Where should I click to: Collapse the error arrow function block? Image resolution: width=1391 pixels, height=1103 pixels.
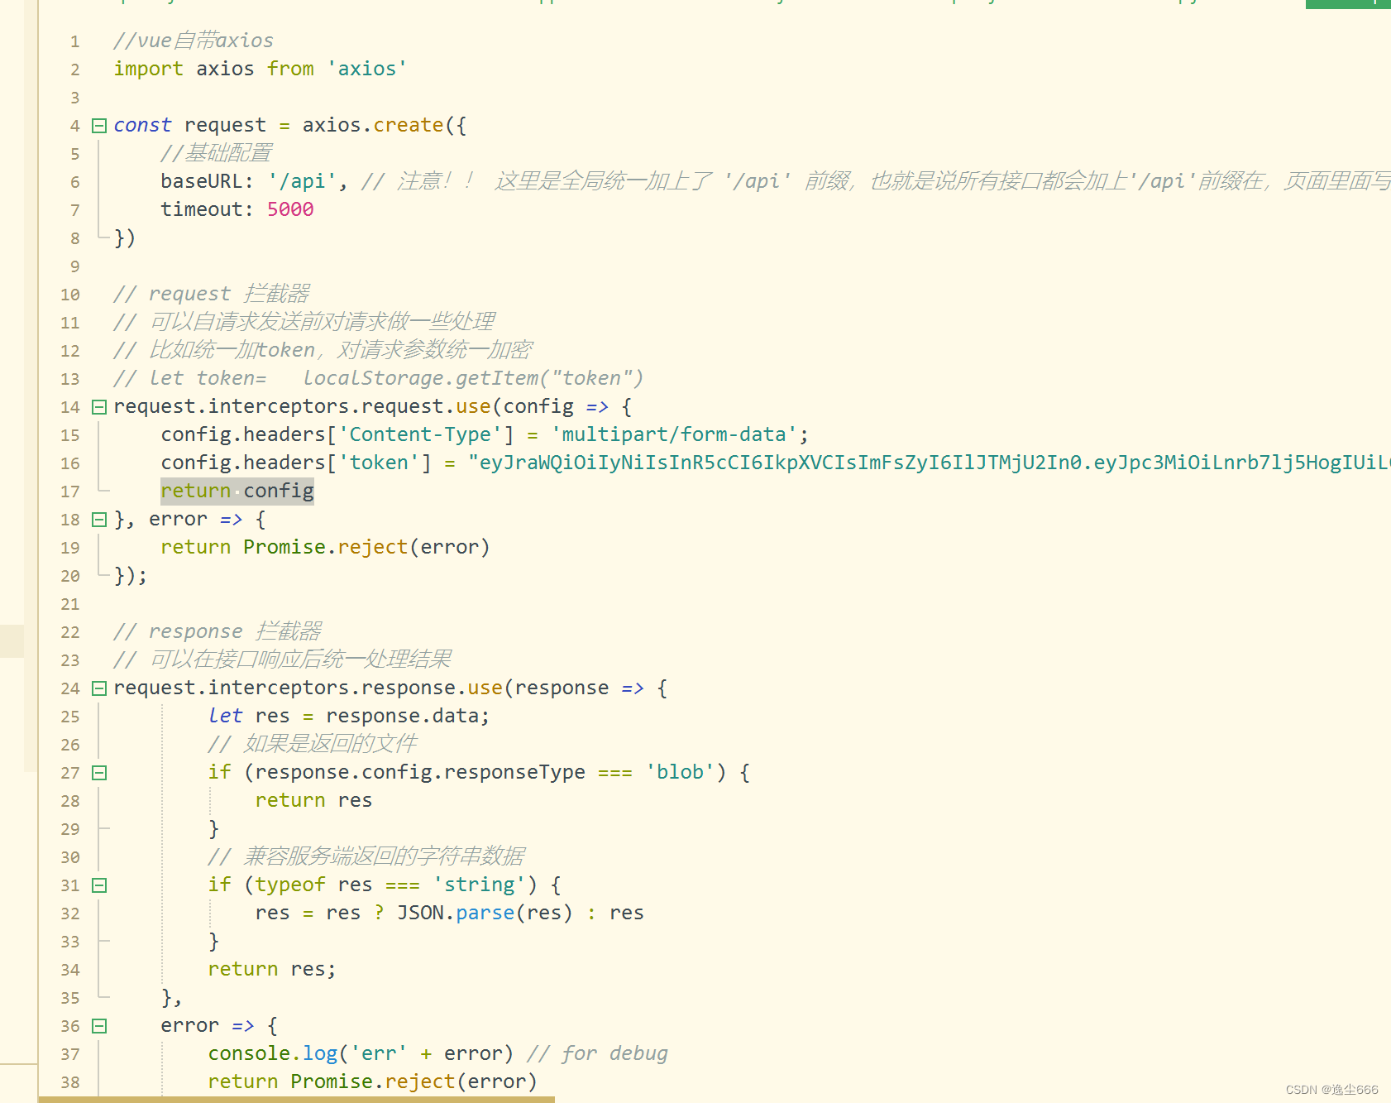(x=99, y=1026)
